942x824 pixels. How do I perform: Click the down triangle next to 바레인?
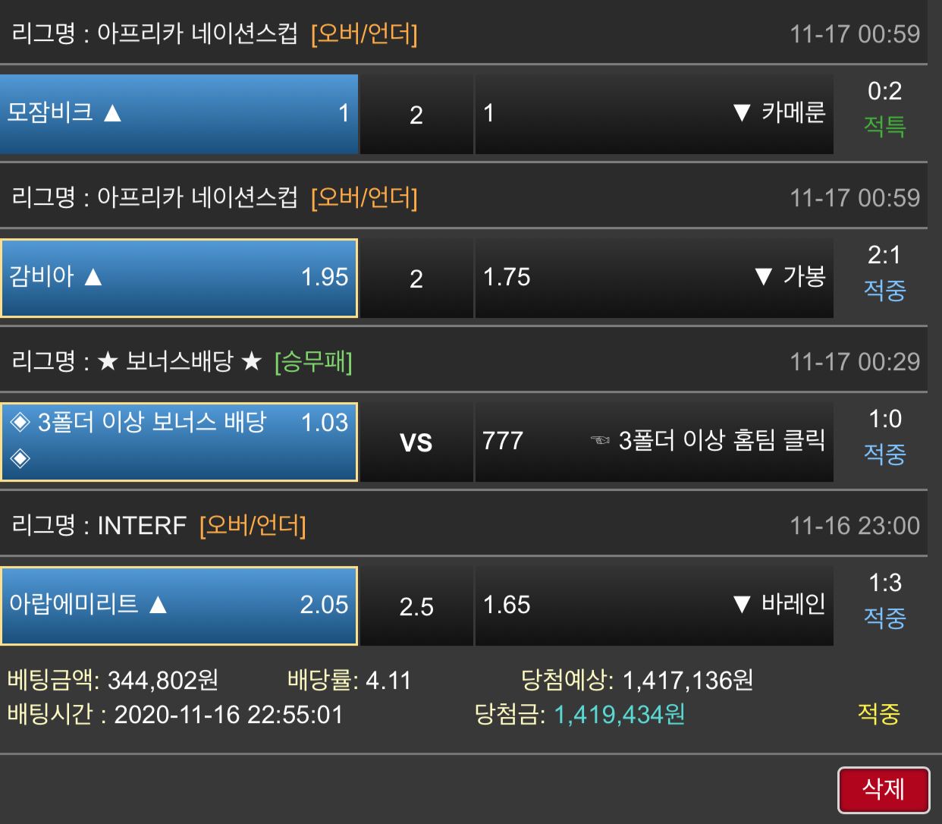click(742, 605)
